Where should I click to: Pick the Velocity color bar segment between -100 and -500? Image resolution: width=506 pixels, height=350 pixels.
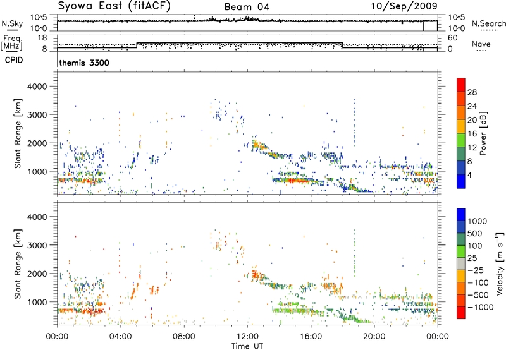461,288
